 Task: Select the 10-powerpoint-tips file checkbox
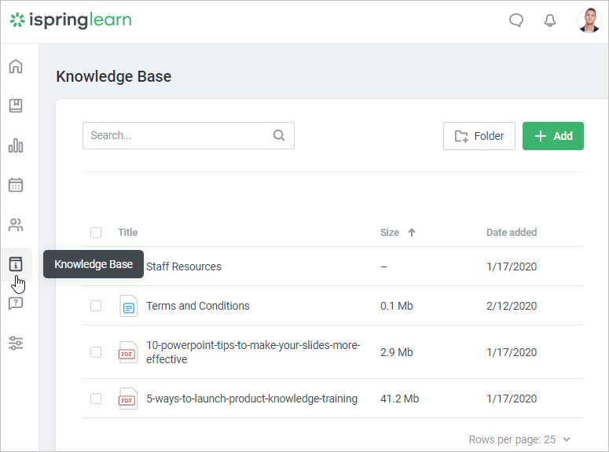(96, 352)
